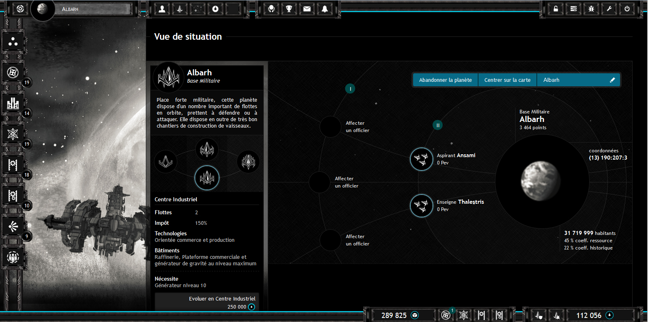The width and height of the screenshot is (648, 322).
Task: Click the Générateur niveau 10 requirement text
Action: click(180, 286)
